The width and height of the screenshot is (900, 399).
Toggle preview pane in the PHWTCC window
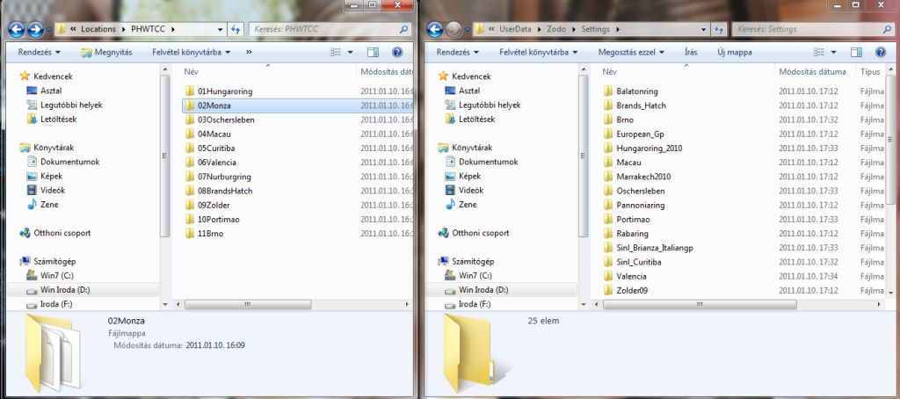(373, 52)
